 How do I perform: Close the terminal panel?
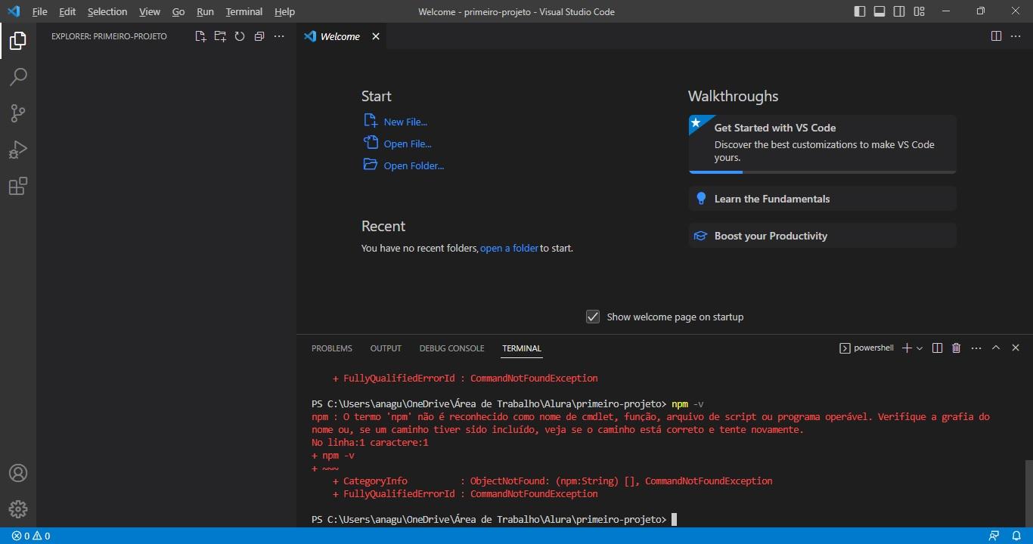pos(1016,348)
